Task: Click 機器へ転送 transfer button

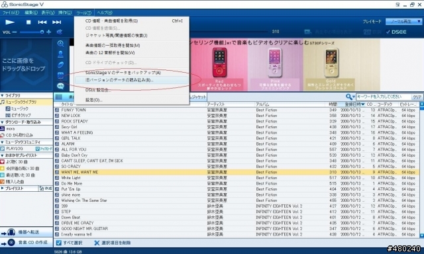Action: pos(26,232)
